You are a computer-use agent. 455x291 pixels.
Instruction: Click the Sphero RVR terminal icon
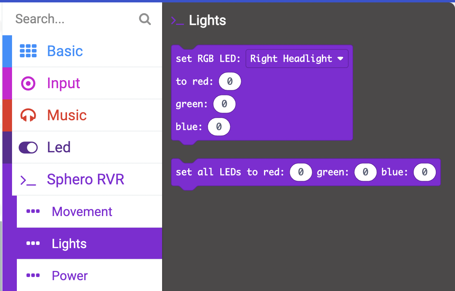28,179
